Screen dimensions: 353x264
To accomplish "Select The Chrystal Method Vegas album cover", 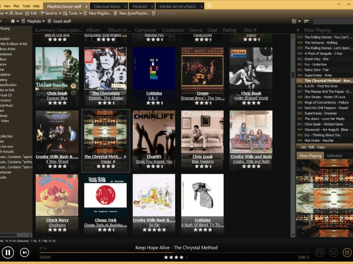I will tap(105, 132).
